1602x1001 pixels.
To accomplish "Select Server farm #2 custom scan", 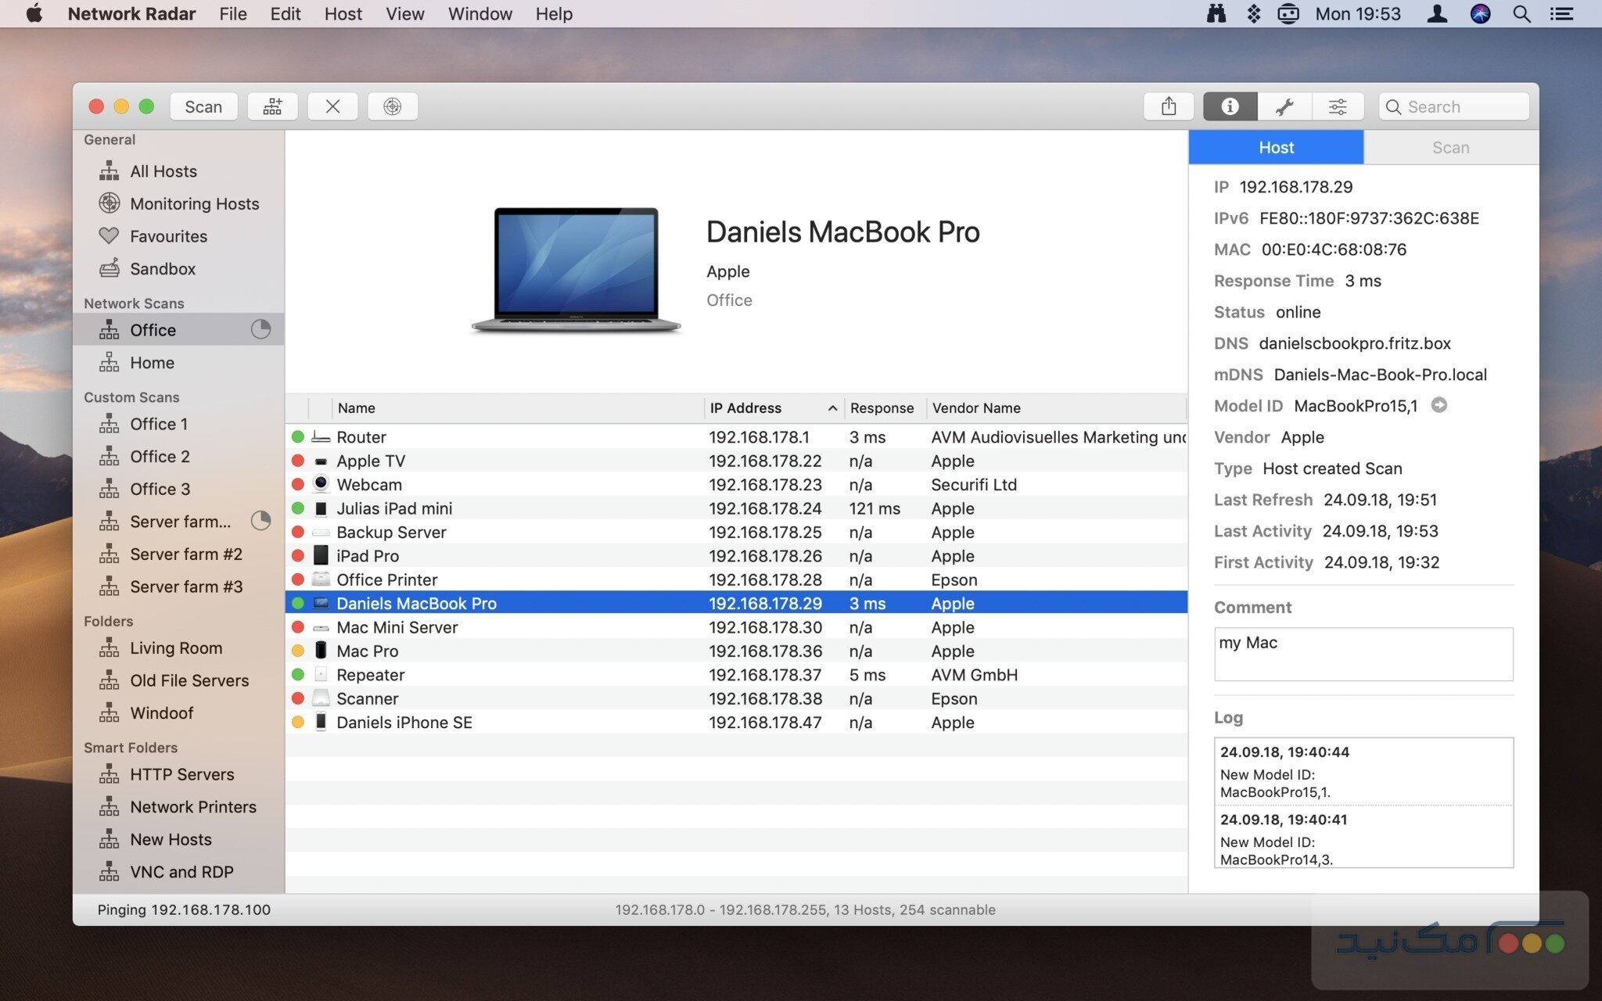I will click(185, 554).
